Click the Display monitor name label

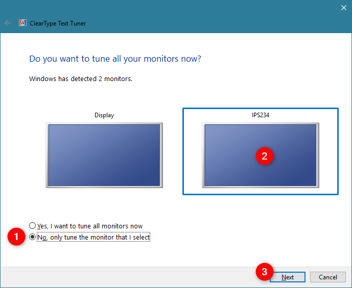tap(104, 115)
